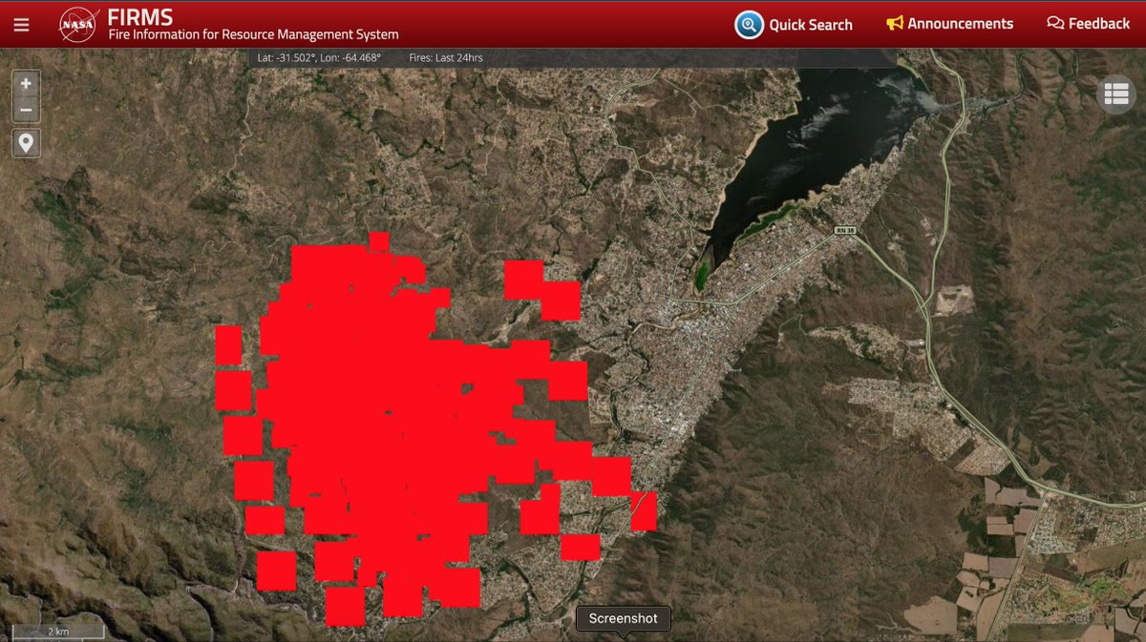Screen dimensions: 1146x642
Task: Open the side panel via the menu button
Action: [21, 25]
